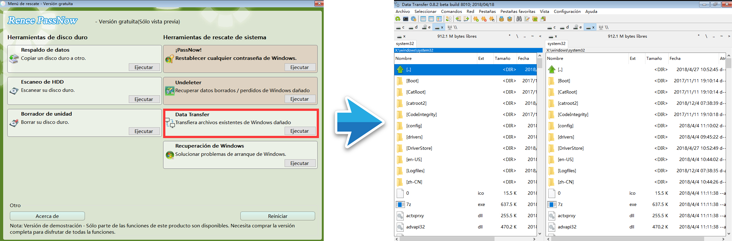Open the Configuración menu
Screen dimensions: 732x241
[x=567, y=11]
